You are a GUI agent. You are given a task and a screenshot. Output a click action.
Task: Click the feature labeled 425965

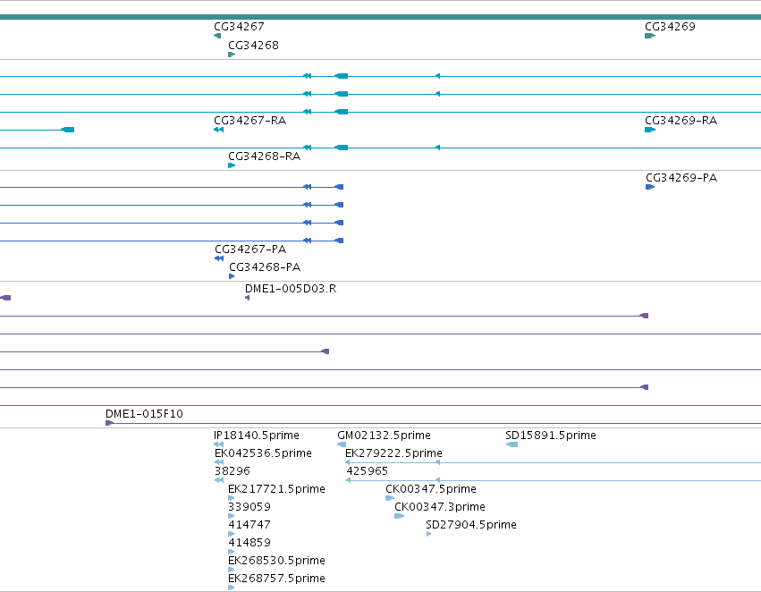coord(553,480)
